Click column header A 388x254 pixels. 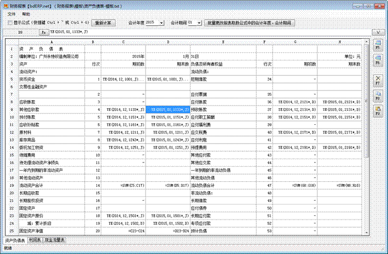coord(52,42)
